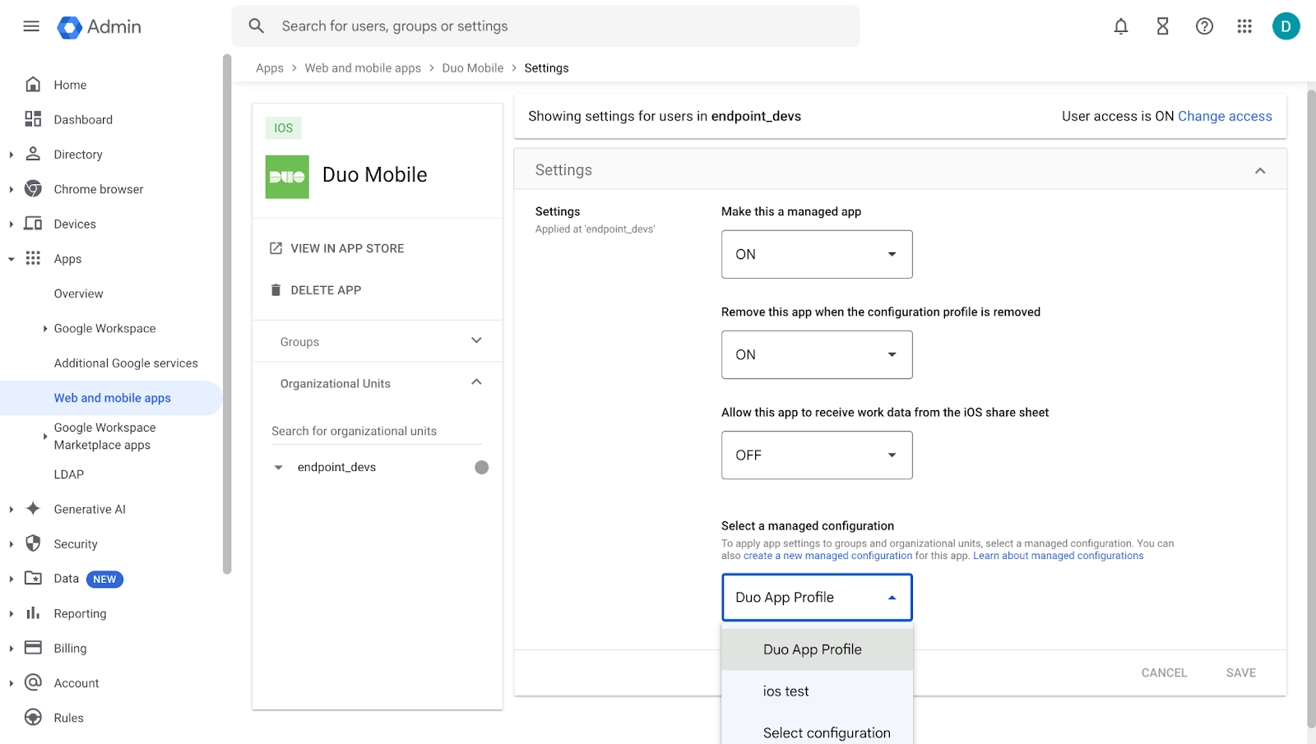Image resolution: width=1316 pixels, height=744 pixels.
Task: Open the Google apps launcher grid
Action: click(x=1244, y=25)
